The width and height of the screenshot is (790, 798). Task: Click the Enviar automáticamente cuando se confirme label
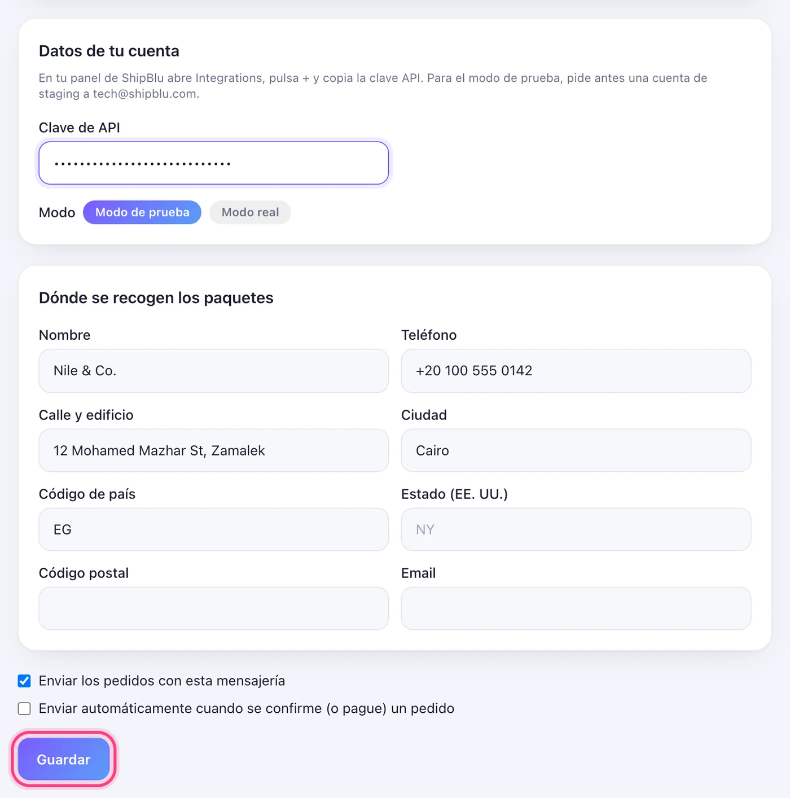[247, 708]
